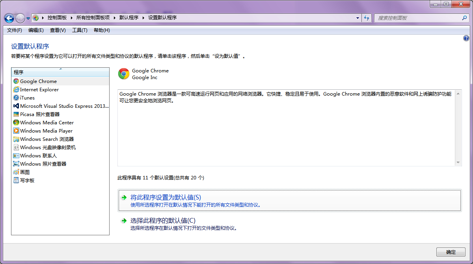Click the search magnifier icon
The width and height of the screenshot is (473, 264).
[x=464, y=18]
